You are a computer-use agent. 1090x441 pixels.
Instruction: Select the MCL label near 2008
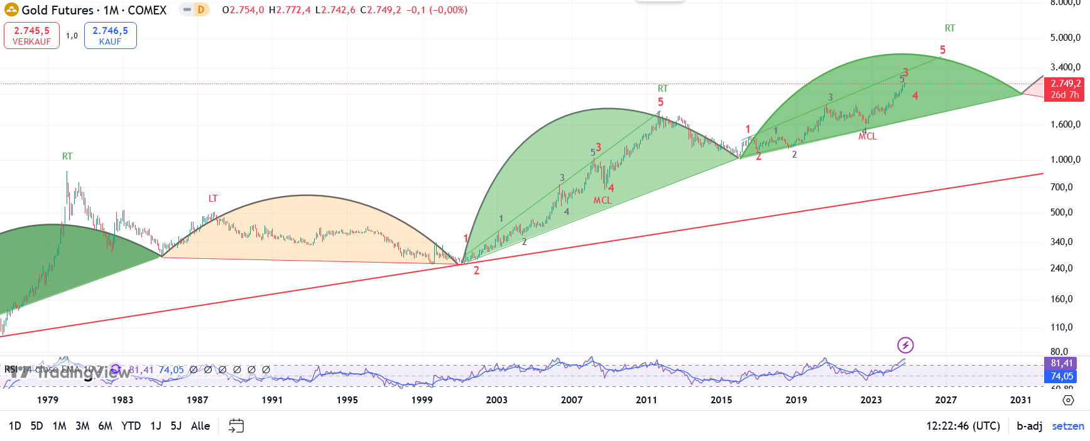[x=602, y=200]
